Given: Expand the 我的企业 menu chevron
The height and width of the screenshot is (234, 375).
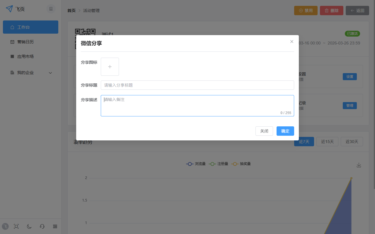Looking at the screenshot, I should [x=50, y=73].
